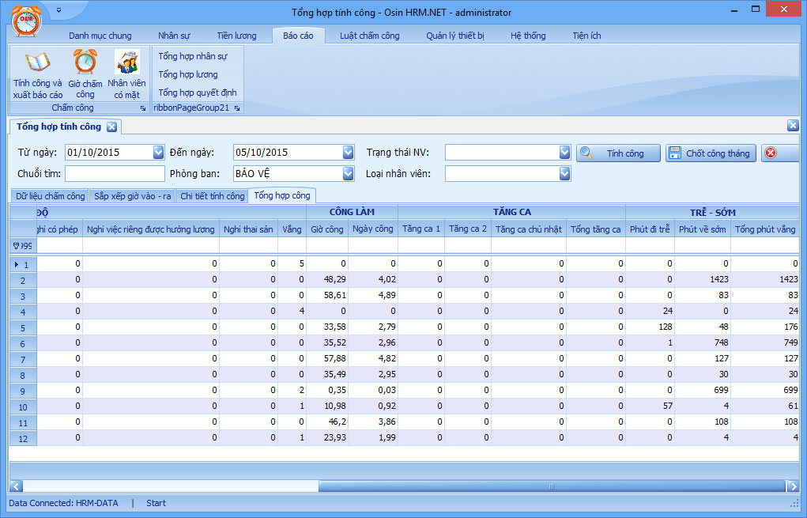This screenshot has width=807, height=518.
Task: Switch to the Tiền lương ribbon tab
Action: (x=235, y=36)
